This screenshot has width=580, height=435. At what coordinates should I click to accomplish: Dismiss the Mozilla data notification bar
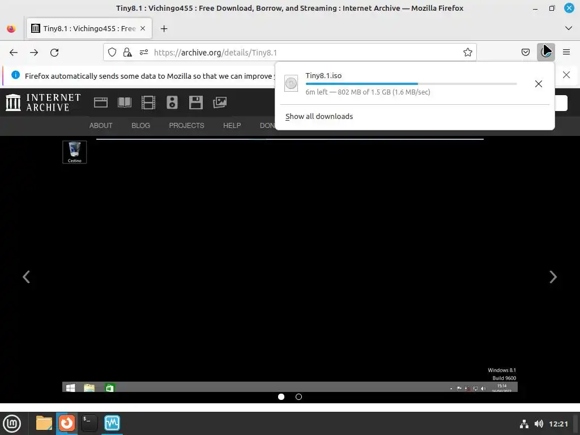coord(566,75)
